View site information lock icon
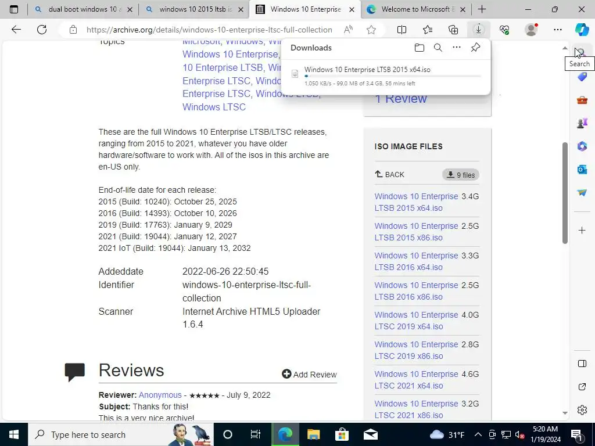The width and height of the screenshot is (595, 446). pos(73,30)
